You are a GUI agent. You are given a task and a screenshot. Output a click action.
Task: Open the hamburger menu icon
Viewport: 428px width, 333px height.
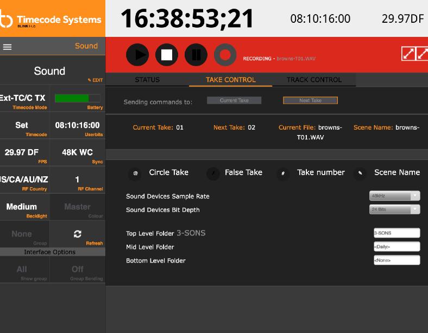tap(7, 47)
